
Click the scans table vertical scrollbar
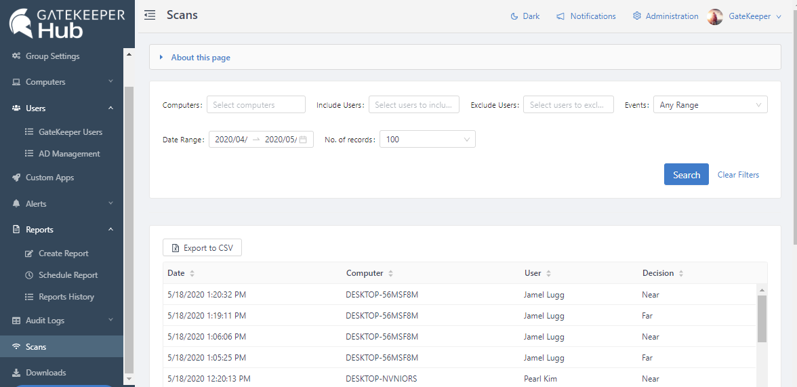pos(762,319)
